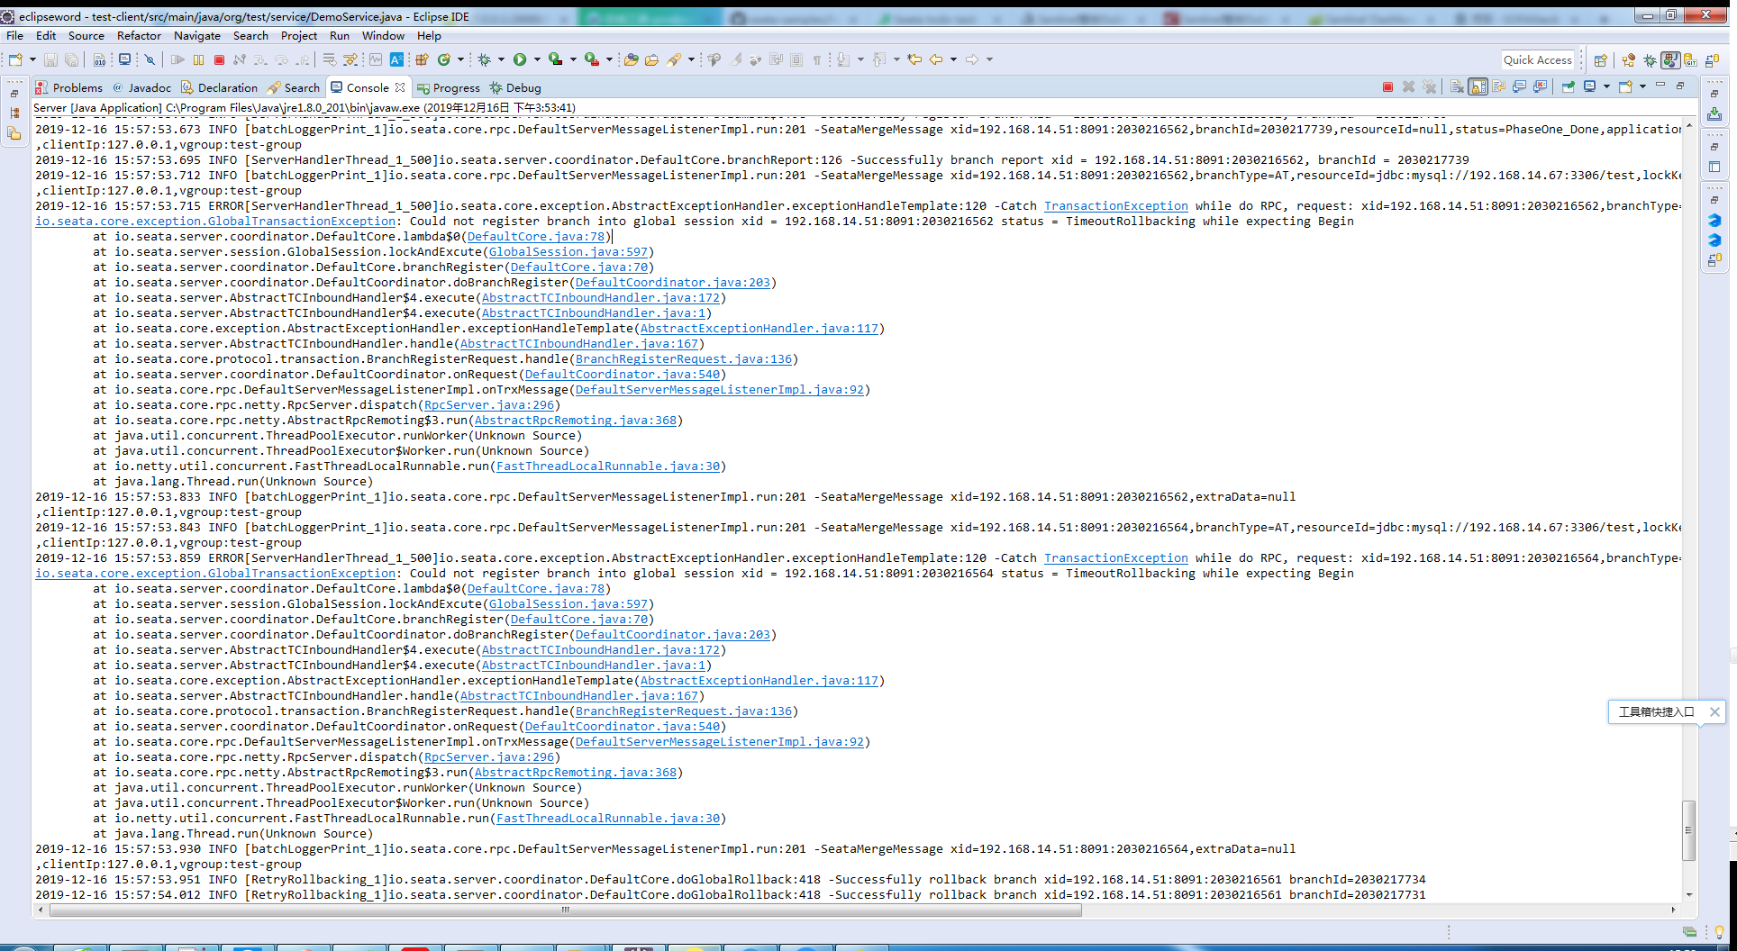The image size is (1737, 951).
Task: Toggle the selected Java perspective button
Action: click(1670, 60)
